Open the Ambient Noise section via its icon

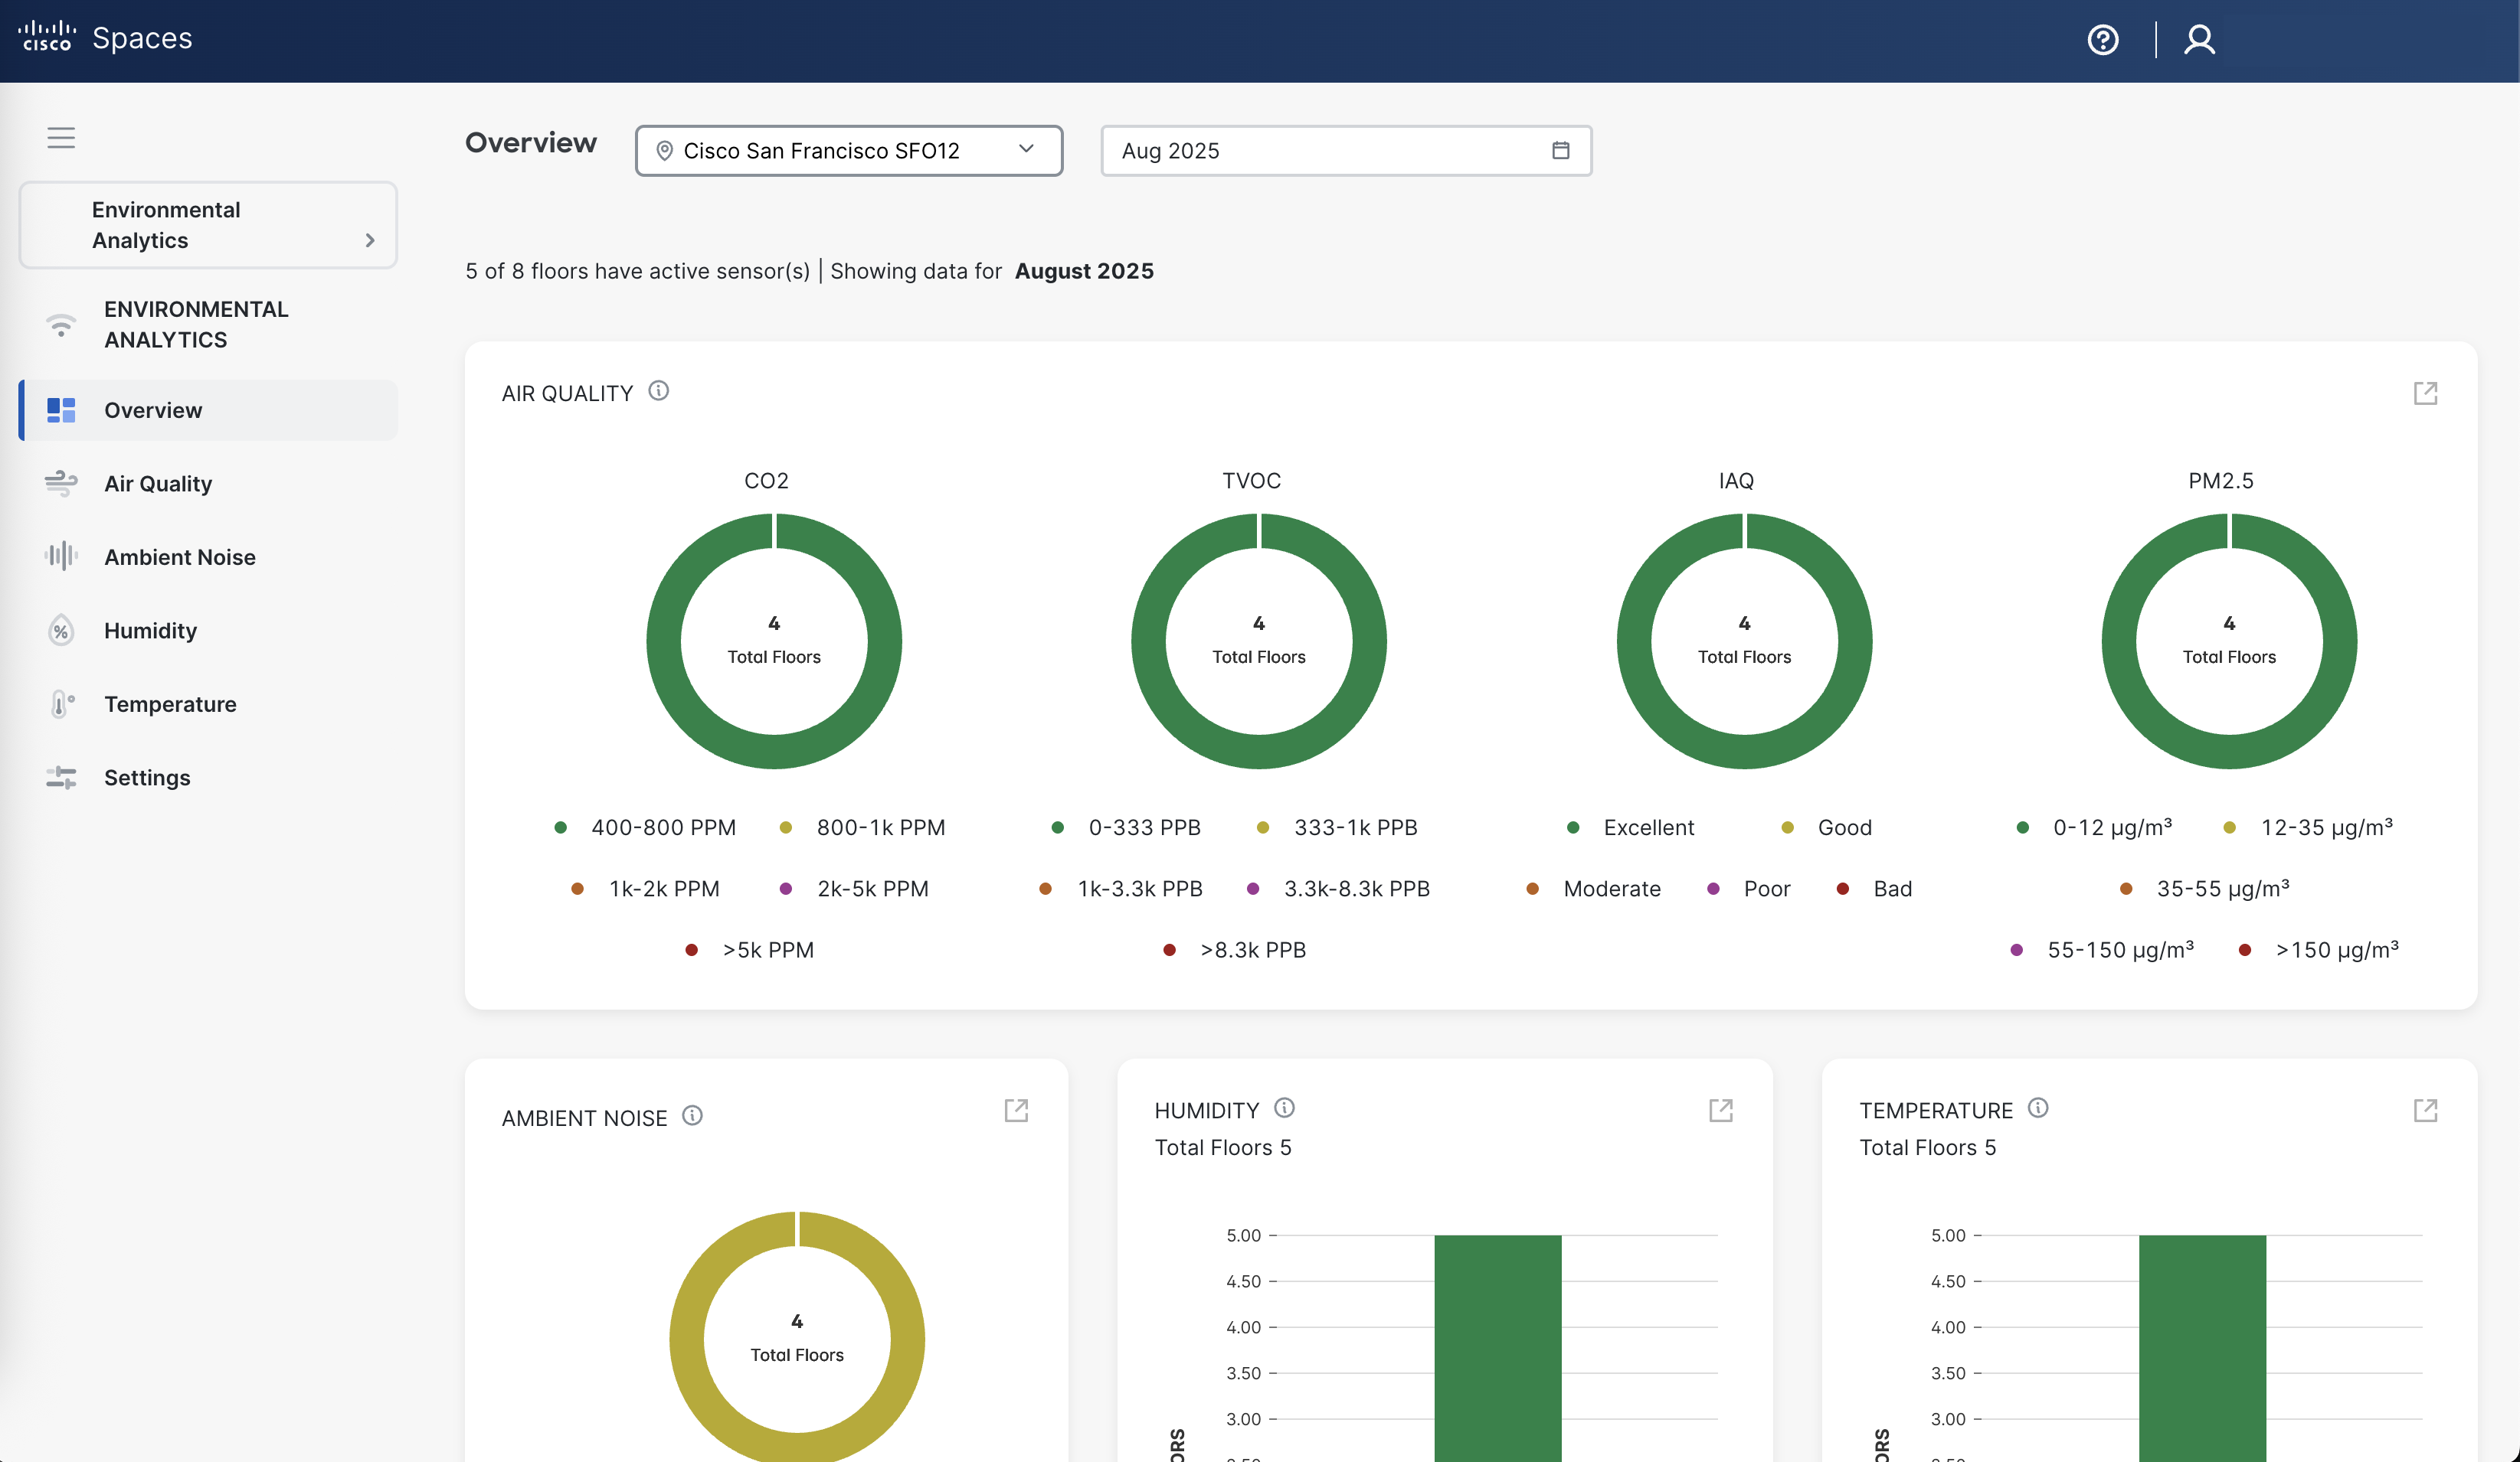coord(61,556)
